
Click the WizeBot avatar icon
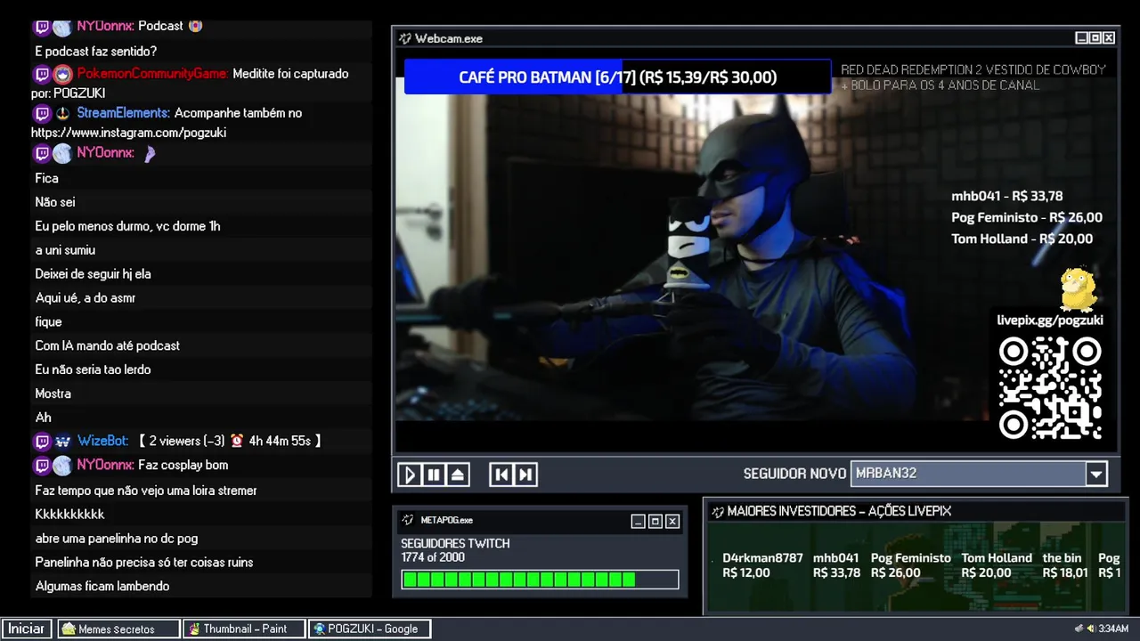[62, 442]
